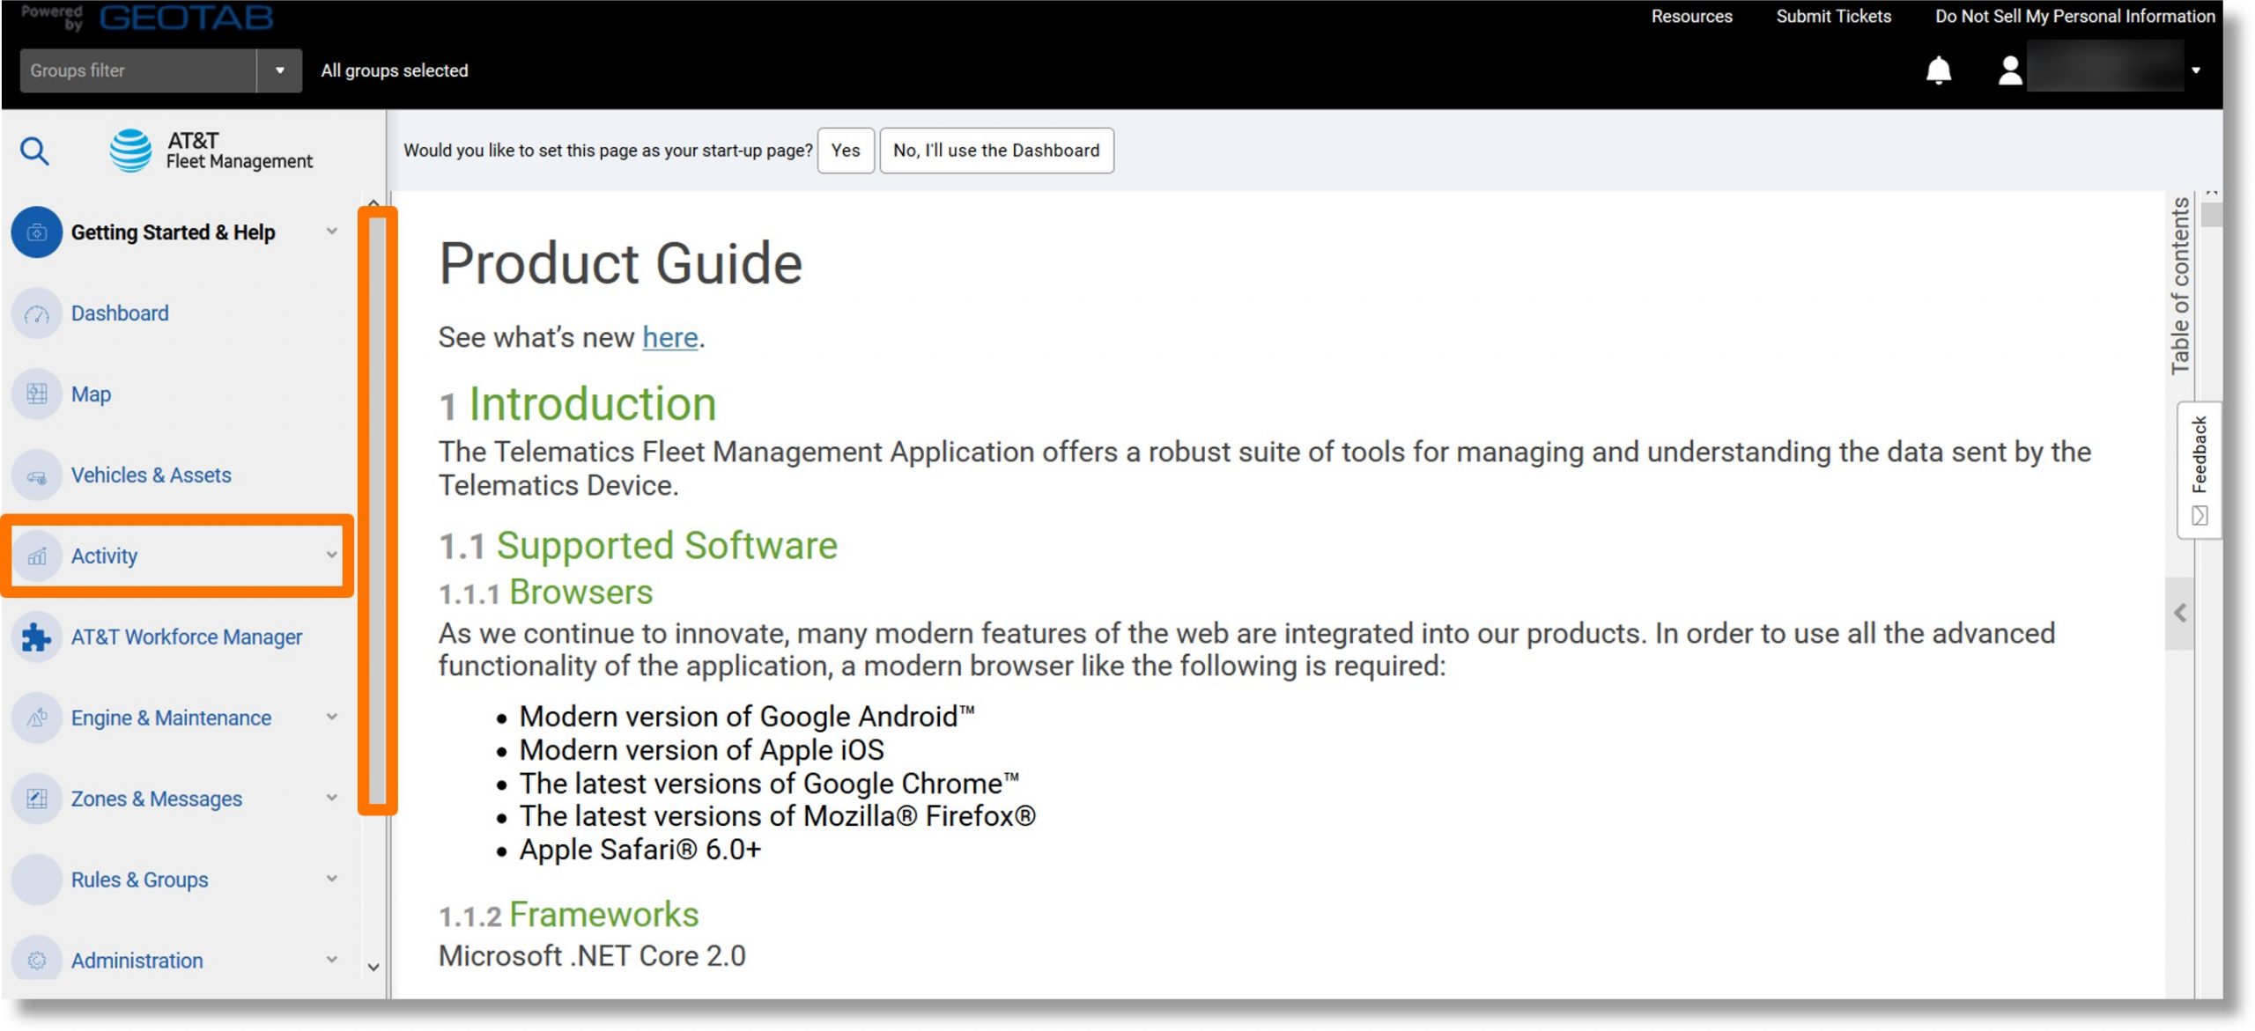Click inside the Groups filter field

tap(138, 70)
